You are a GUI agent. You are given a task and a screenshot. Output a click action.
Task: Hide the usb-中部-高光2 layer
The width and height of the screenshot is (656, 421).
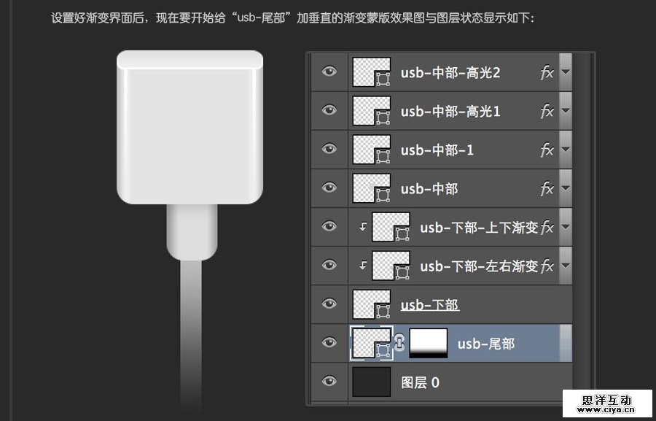click(329, 72)
